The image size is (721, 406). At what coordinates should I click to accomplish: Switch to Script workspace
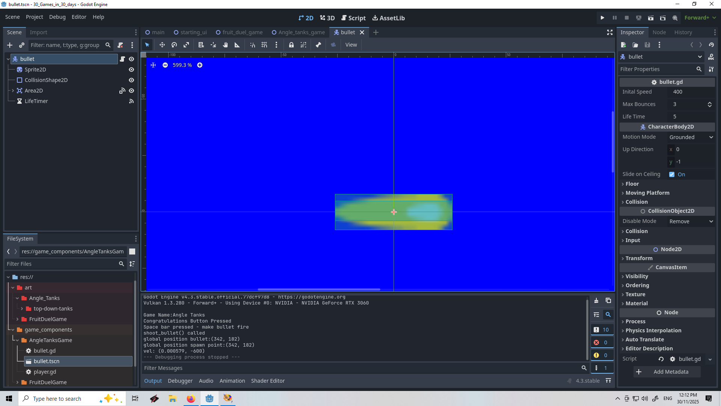353,18
